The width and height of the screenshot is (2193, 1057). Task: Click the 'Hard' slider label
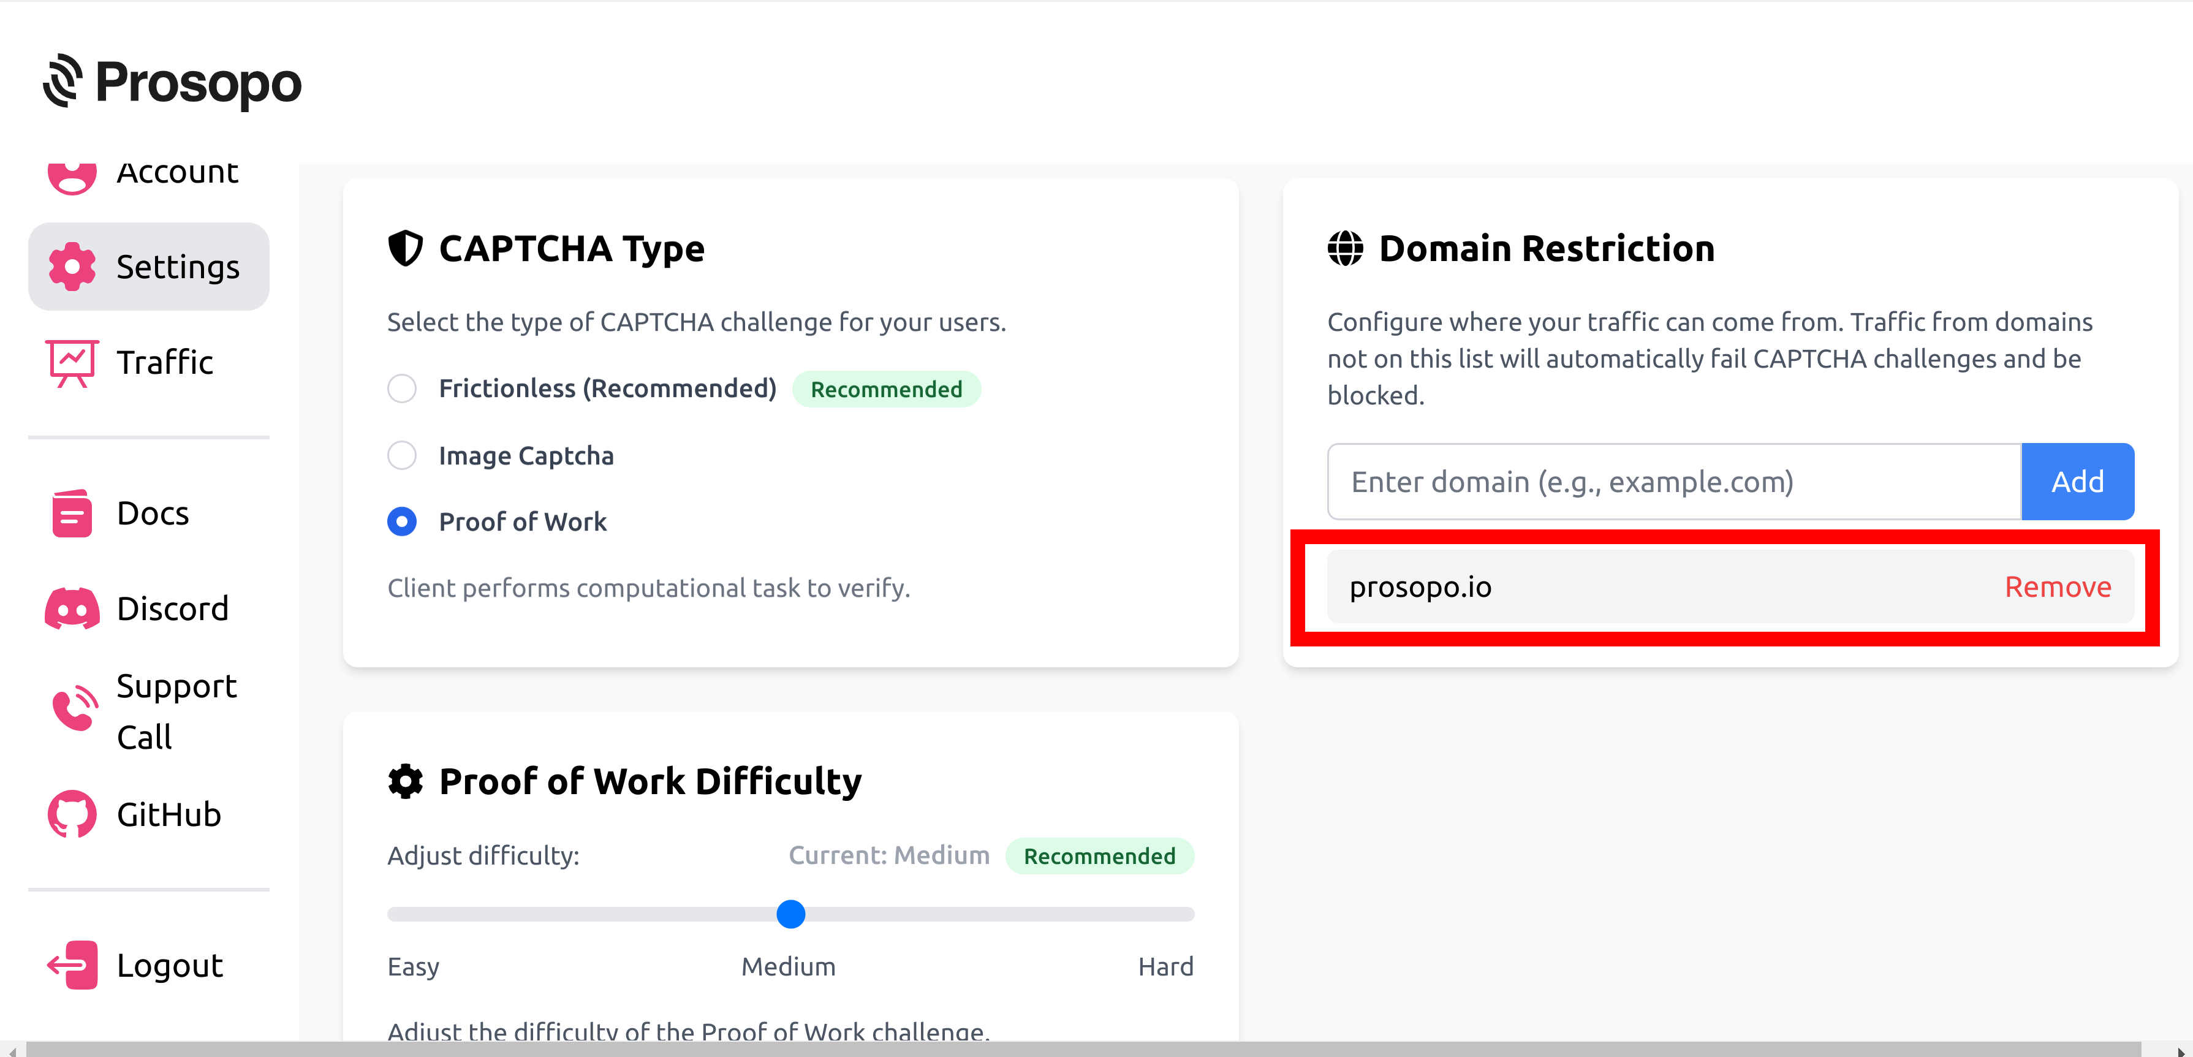[1165, 967]
